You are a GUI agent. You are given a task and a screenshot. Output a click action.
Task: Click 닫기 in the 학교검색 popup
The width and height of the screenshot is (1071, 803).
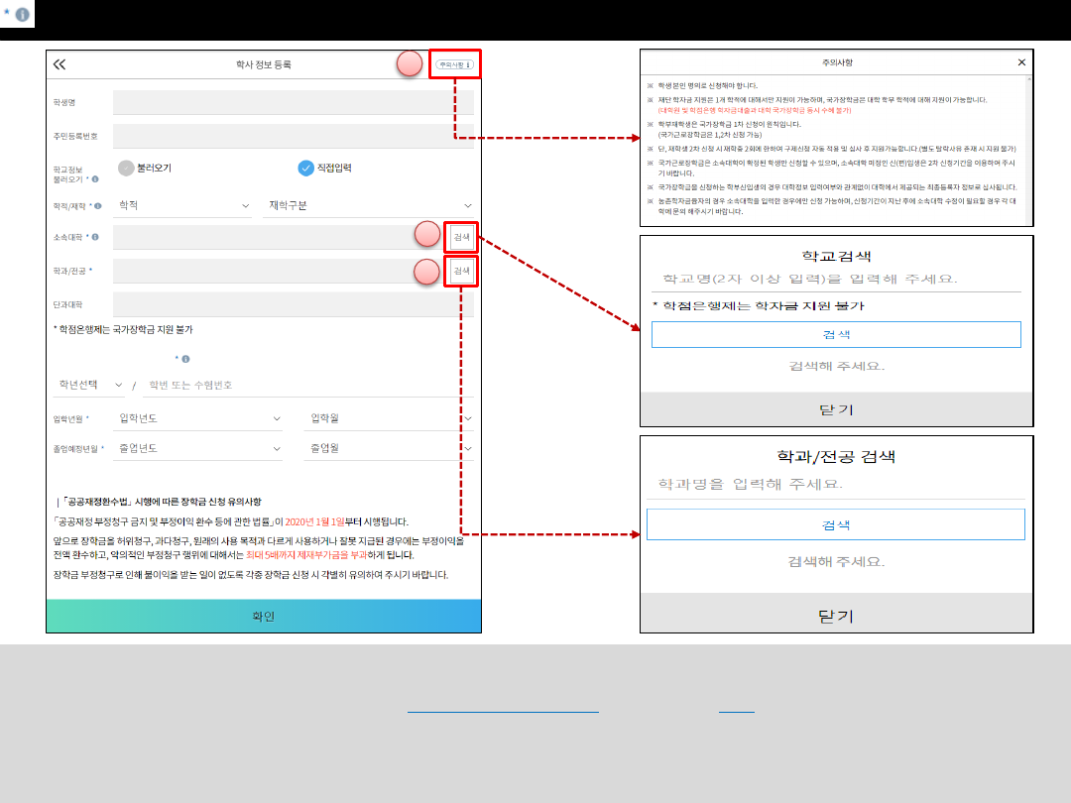836,409
